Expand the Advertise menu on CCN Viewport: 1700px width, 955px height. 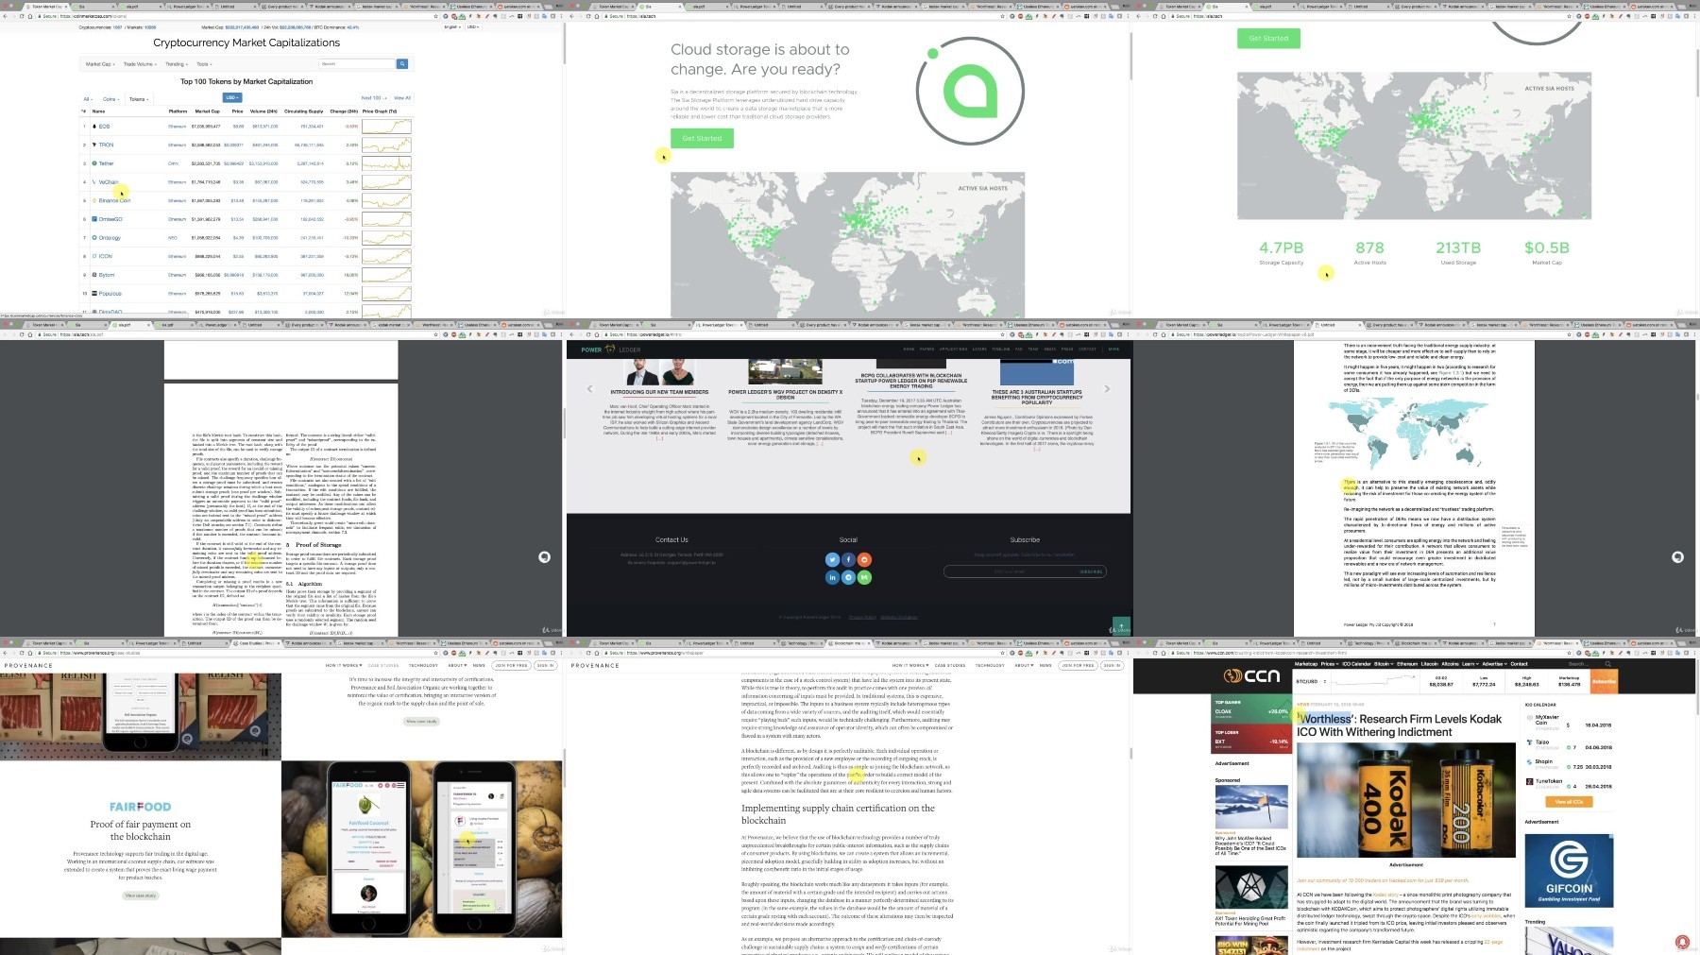pos(1493,664)
